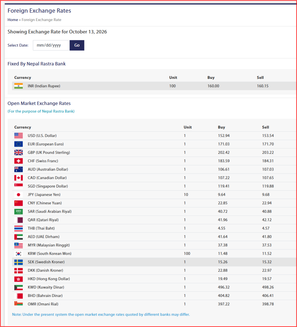Open the Home breadcrumb link
Image resolution: width=297 pixels, height=327 pixels.
[x=13, y=20]
